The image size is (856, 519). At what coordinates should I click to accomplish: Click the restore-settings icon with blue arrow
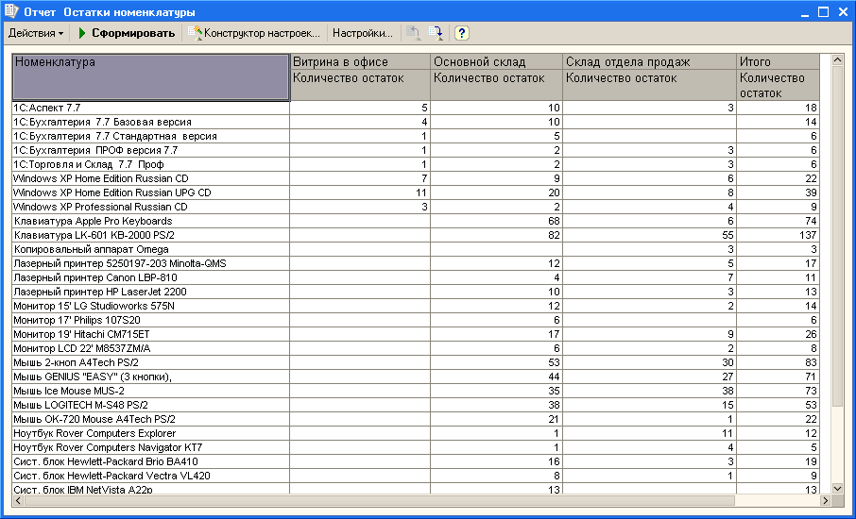436,33
